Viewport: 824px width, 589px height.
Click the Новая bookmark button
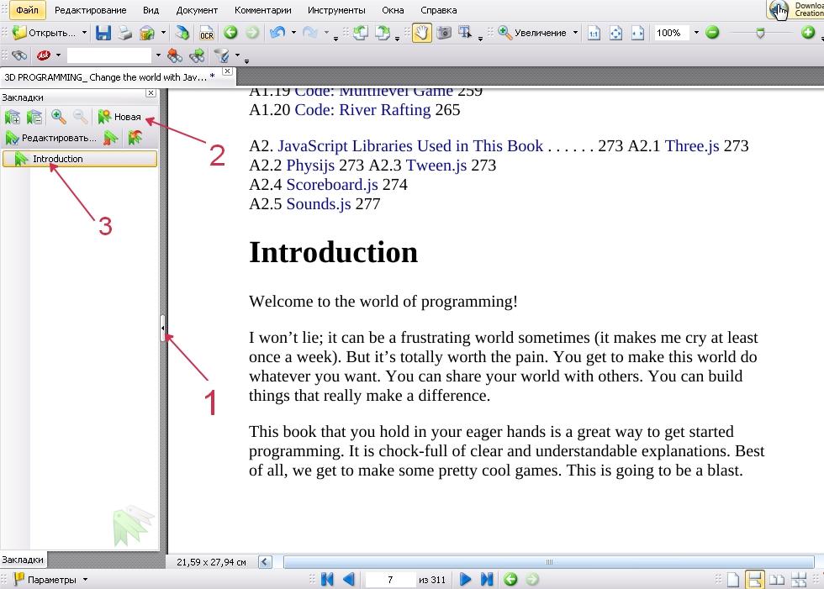pyautogui.click(x=119, y=117)
